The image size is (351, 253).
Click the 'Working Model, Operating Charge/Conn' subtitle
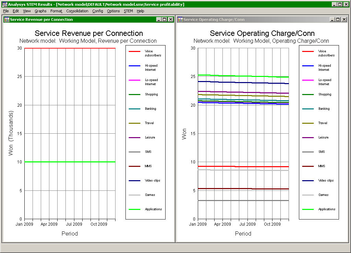(281, 41)
